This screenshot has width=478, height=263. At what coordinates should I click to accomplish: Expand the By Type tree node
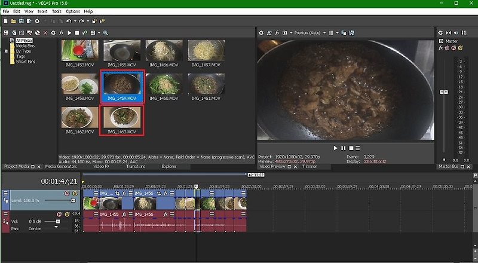(x=6, y=51)
